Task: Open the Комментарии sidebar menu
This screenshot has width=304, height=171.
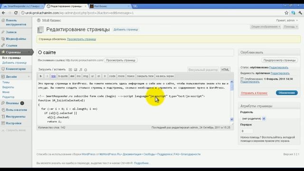Action: 16,69
